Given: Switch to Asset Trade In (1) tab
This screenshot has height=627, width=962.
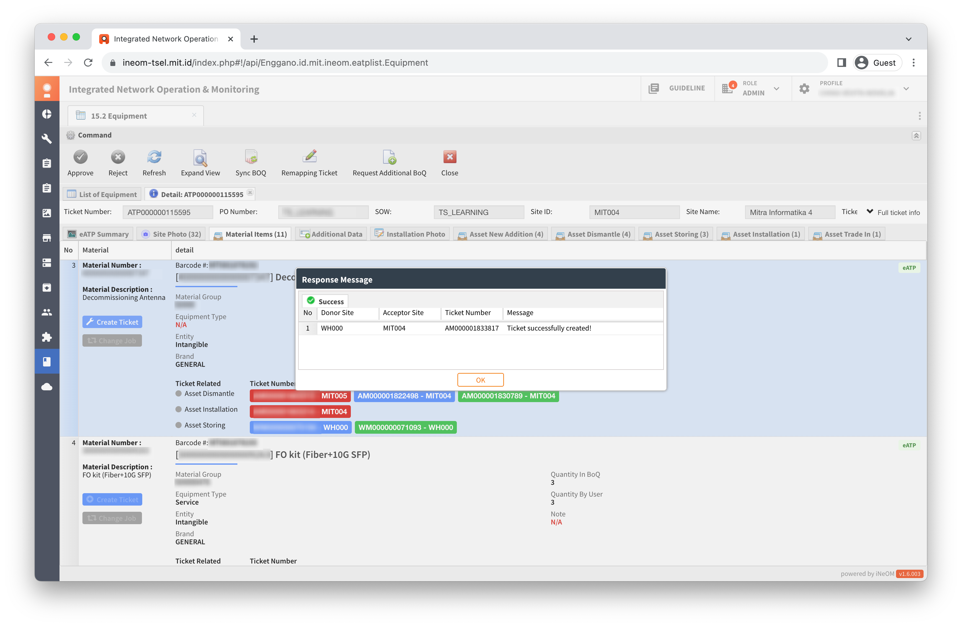Looking at the screenshot, I should coord(846,234).
